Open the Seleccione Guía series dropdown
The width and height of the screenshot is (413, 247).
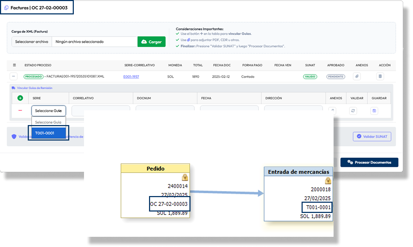[x=48, y=111]
